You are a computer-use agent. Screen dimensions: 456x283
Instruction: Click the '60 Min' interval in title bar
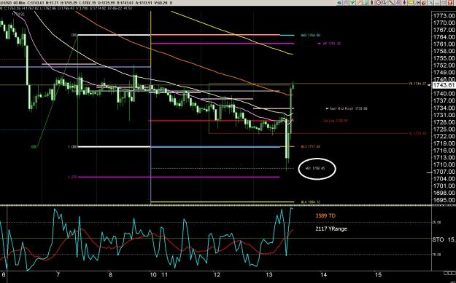19,3
